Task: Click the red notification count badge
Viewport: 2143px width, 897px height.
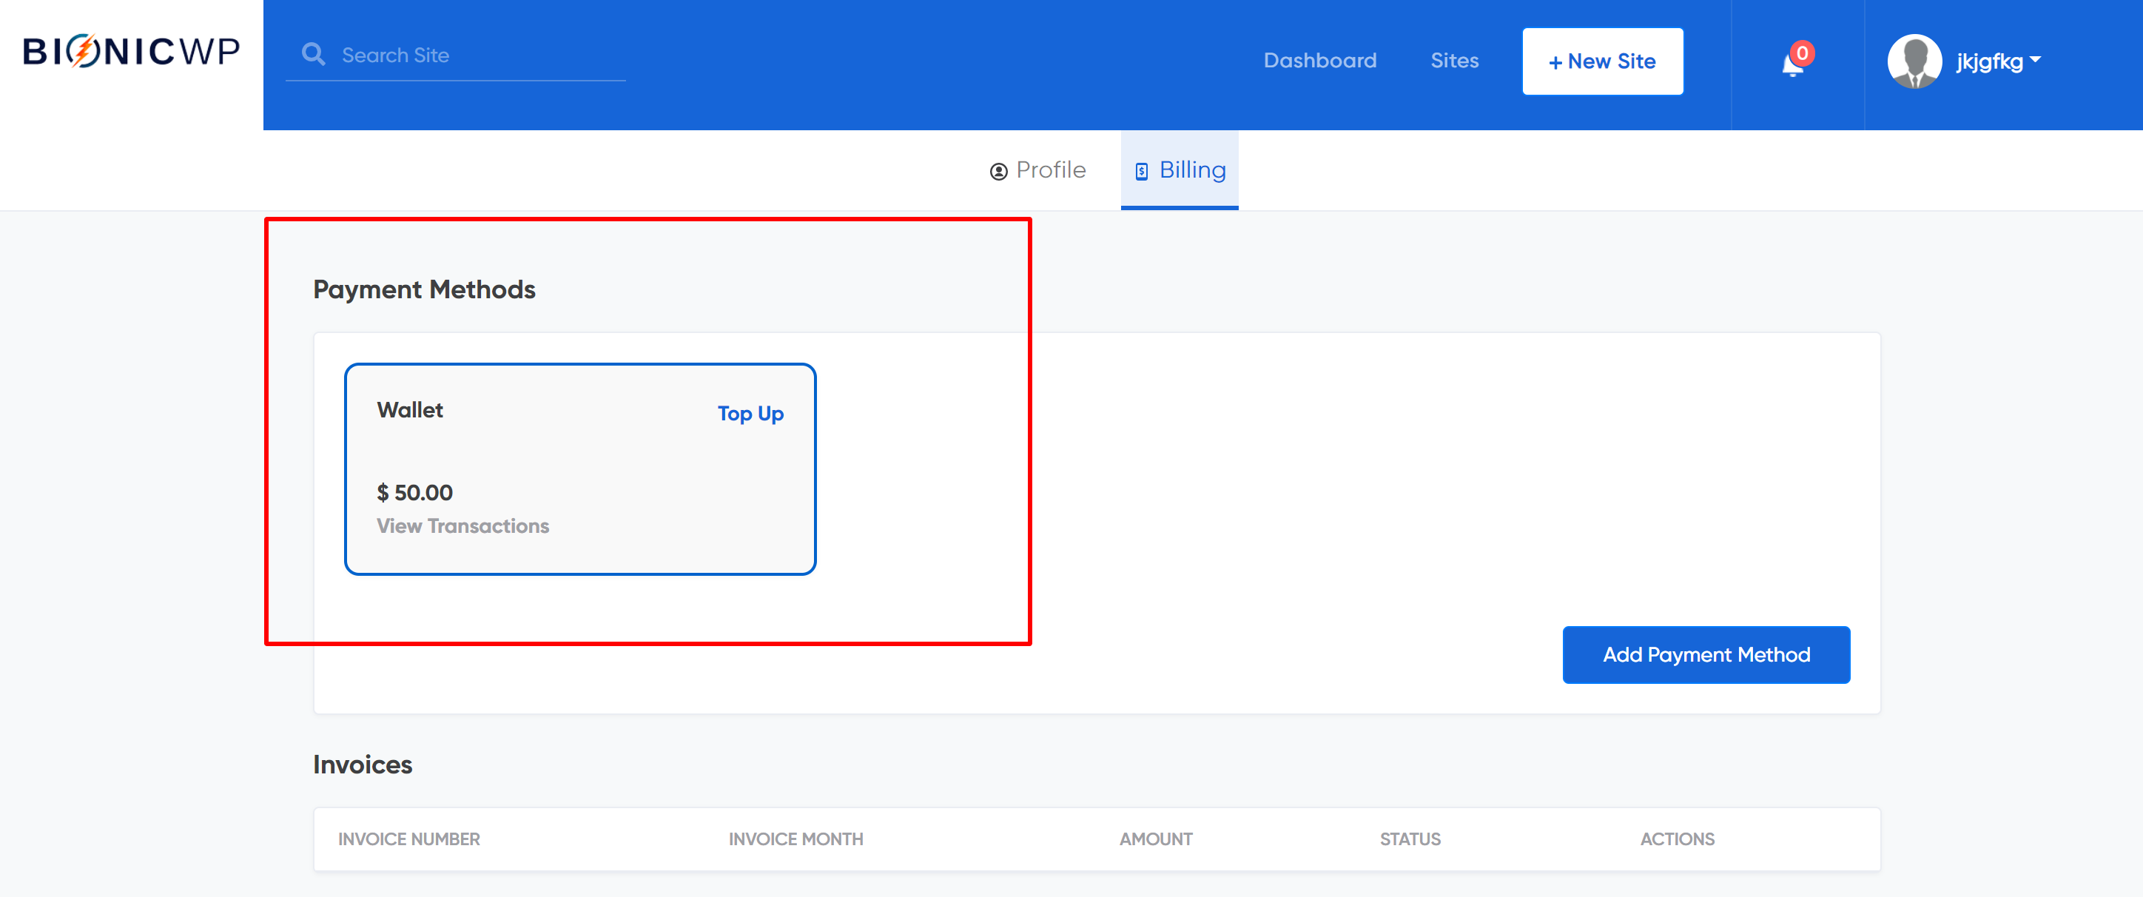Action: (x=1802, y=53)
